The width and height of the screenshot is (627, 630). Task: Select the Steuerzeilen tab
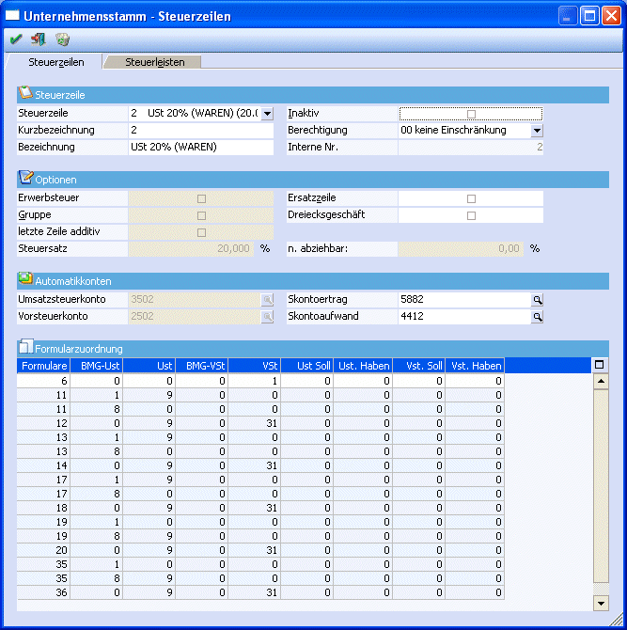pyautogui.click(x=55, y=62)
